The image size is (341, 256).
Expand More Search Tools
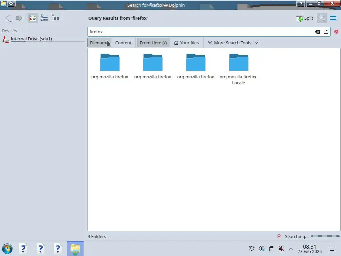point(233,43)
